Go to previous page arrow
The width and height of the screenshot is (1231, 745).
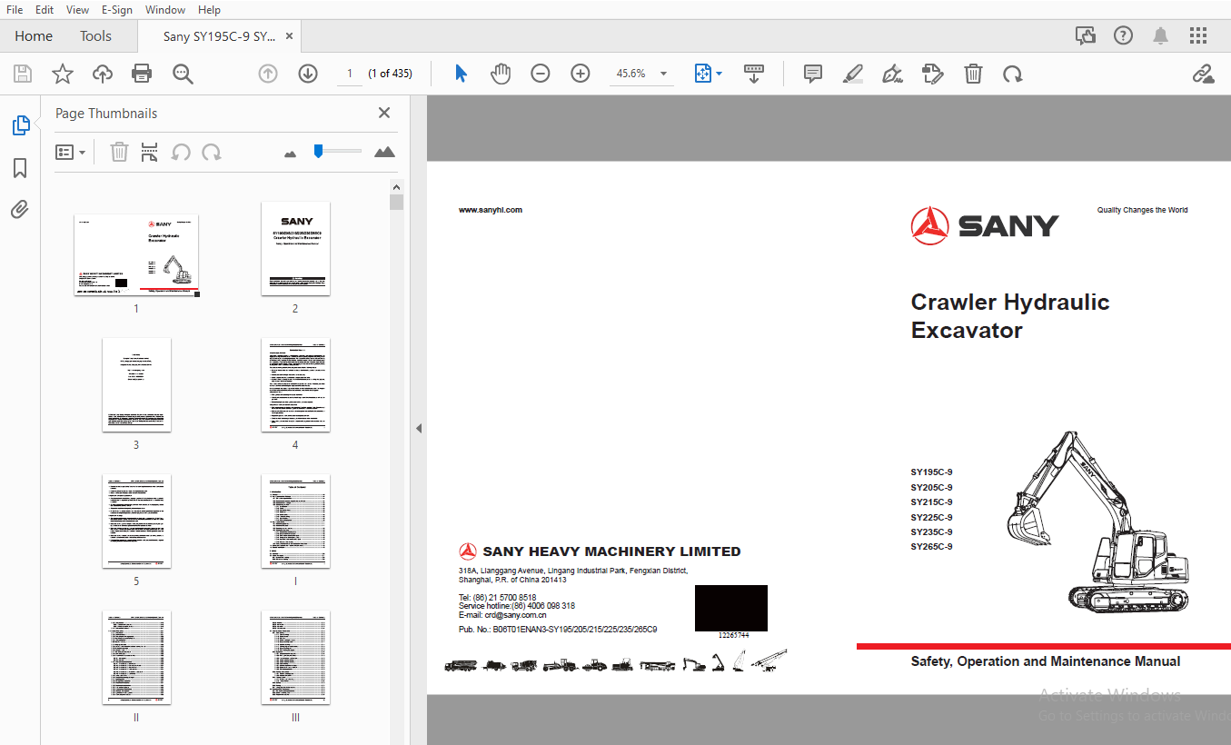(x=268, y=74)
